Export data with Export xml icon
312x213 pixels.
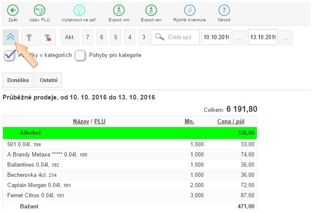point(119,11)
